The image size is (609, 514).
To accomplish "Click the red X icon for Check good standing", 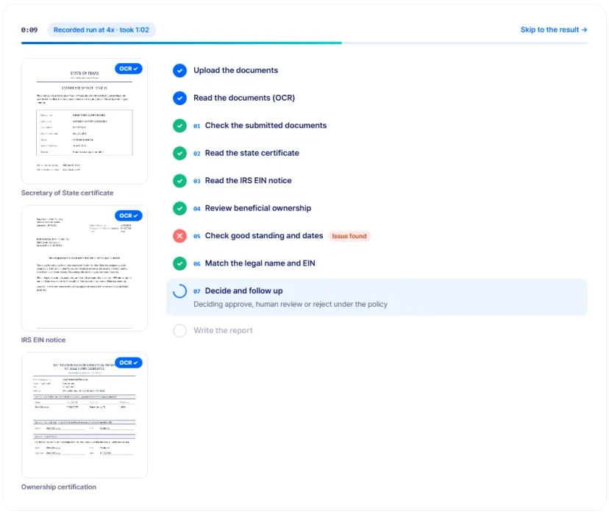I will coord(179,236).
